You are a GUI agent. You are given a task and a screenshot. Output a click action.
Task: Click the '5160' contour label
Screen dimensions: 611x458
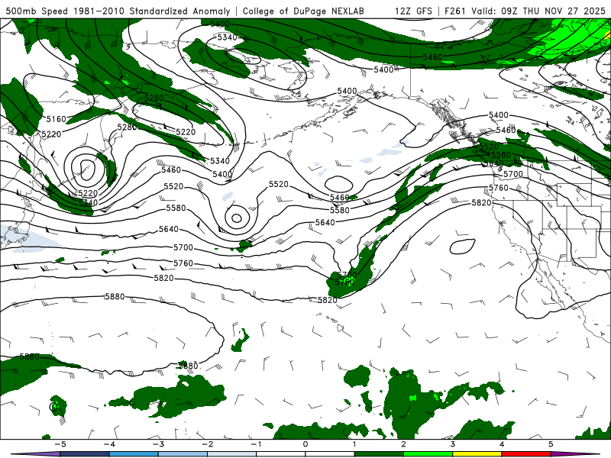click(56, 119)
